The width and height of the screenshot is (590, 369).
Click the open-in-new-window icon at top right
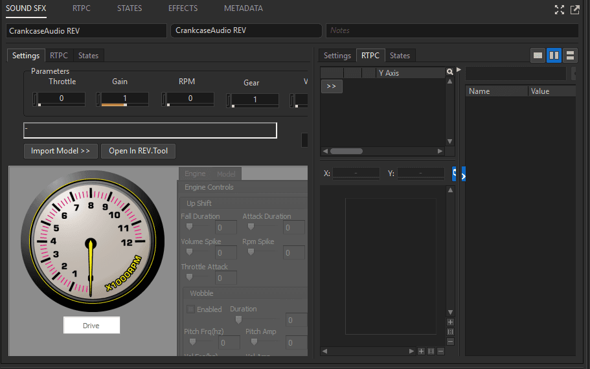574,10
